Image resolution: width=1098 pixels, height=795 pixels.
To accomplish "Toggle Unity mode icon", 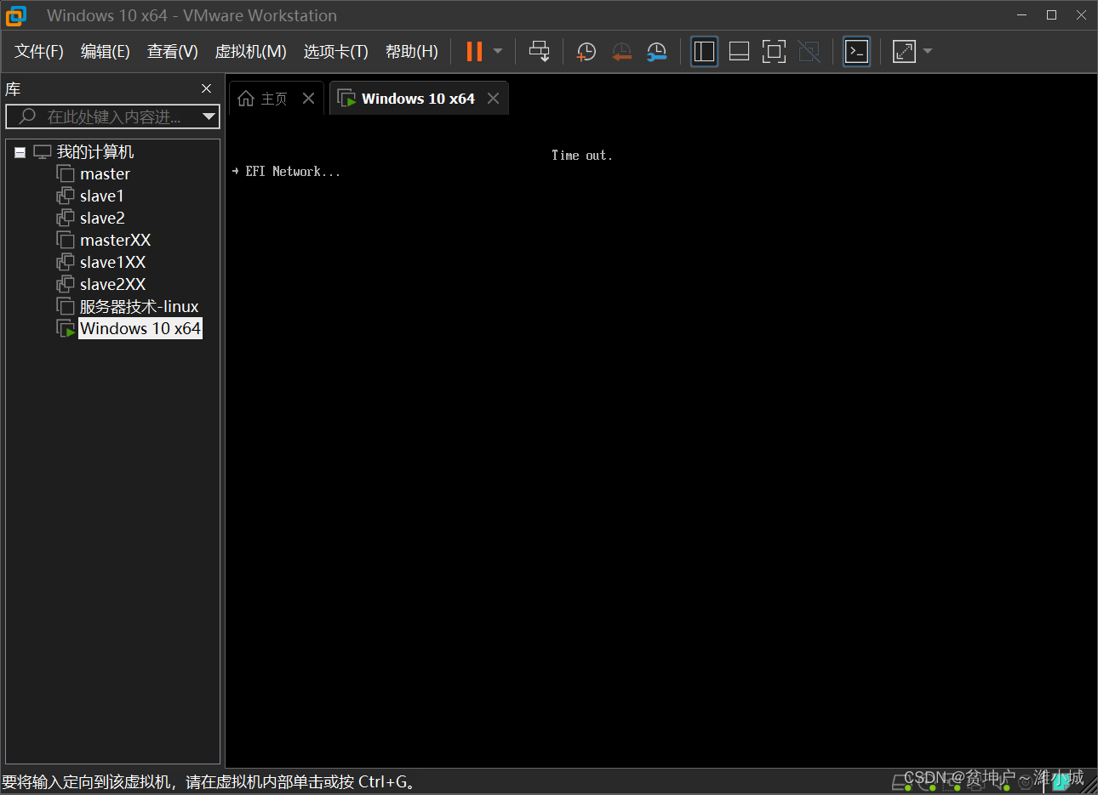I will pyautogui.click(x=809, y=51).
